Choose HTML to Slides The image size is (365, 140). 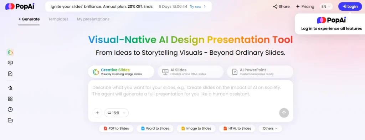pyautogui.click(x=237, y=128)
